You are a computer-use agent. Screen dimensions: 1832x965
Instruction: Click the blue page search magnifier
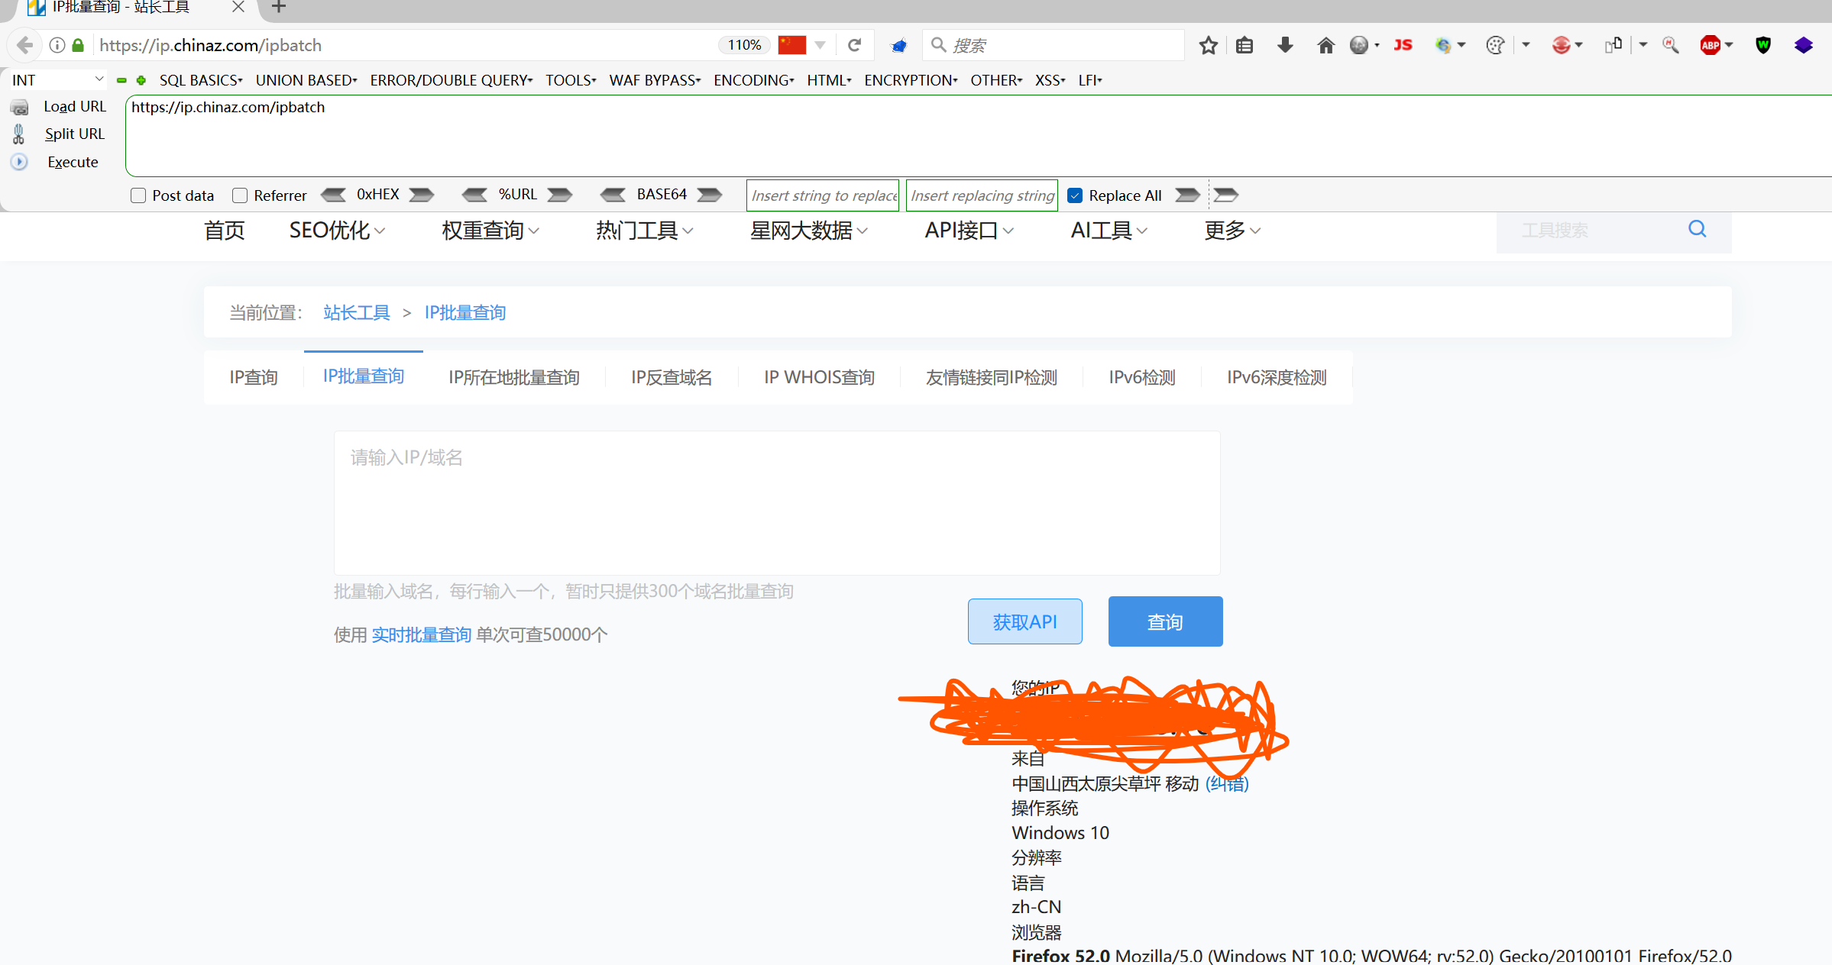(1698, 229)
